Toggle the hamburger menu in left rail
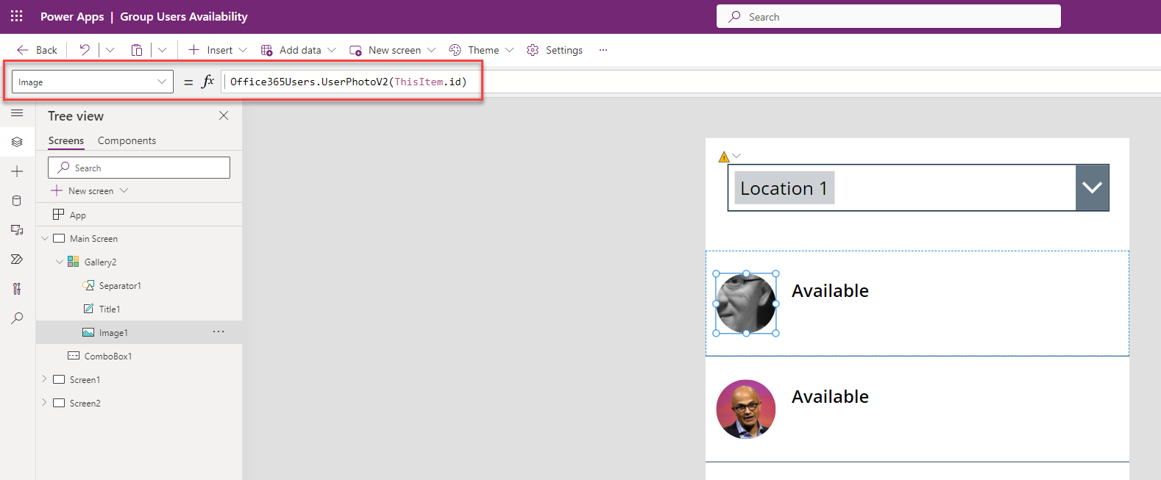The image size is (1161, 480). [x=17, y=113]
